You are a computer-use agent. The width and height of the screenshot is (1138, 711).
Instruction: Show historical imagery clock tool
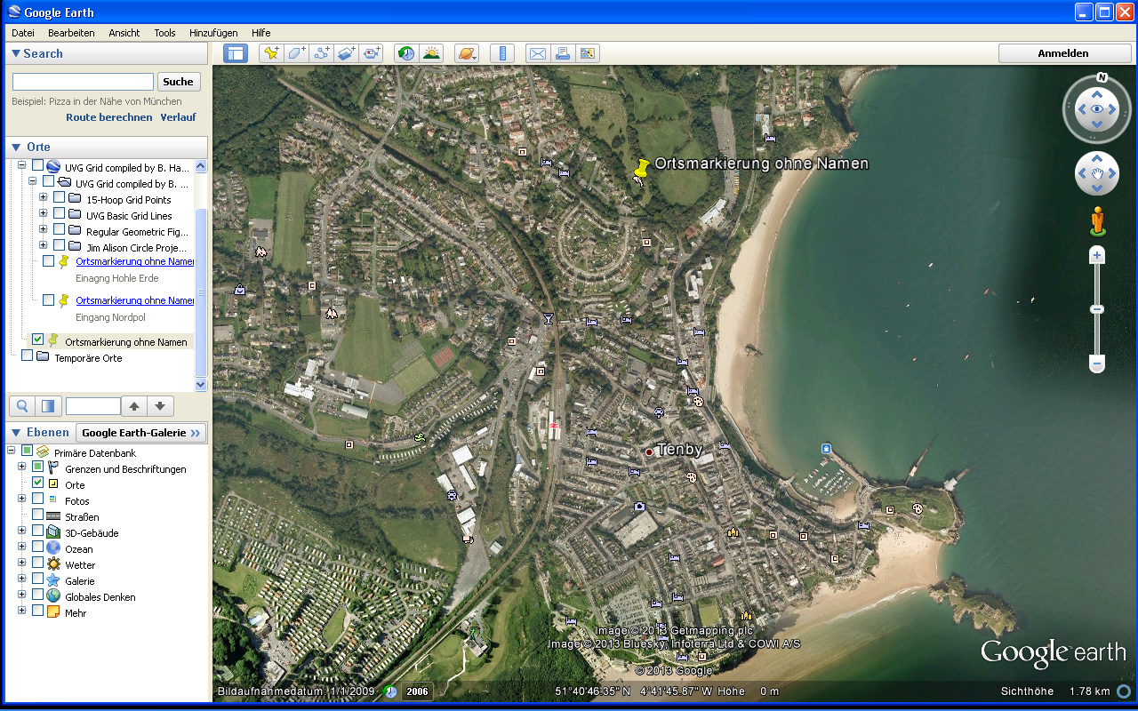coord(406,53)
